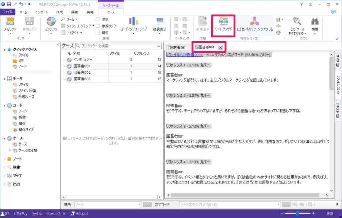Enable the 注釈 checkbox
342x218 pixels.
(x=98, y=19)
